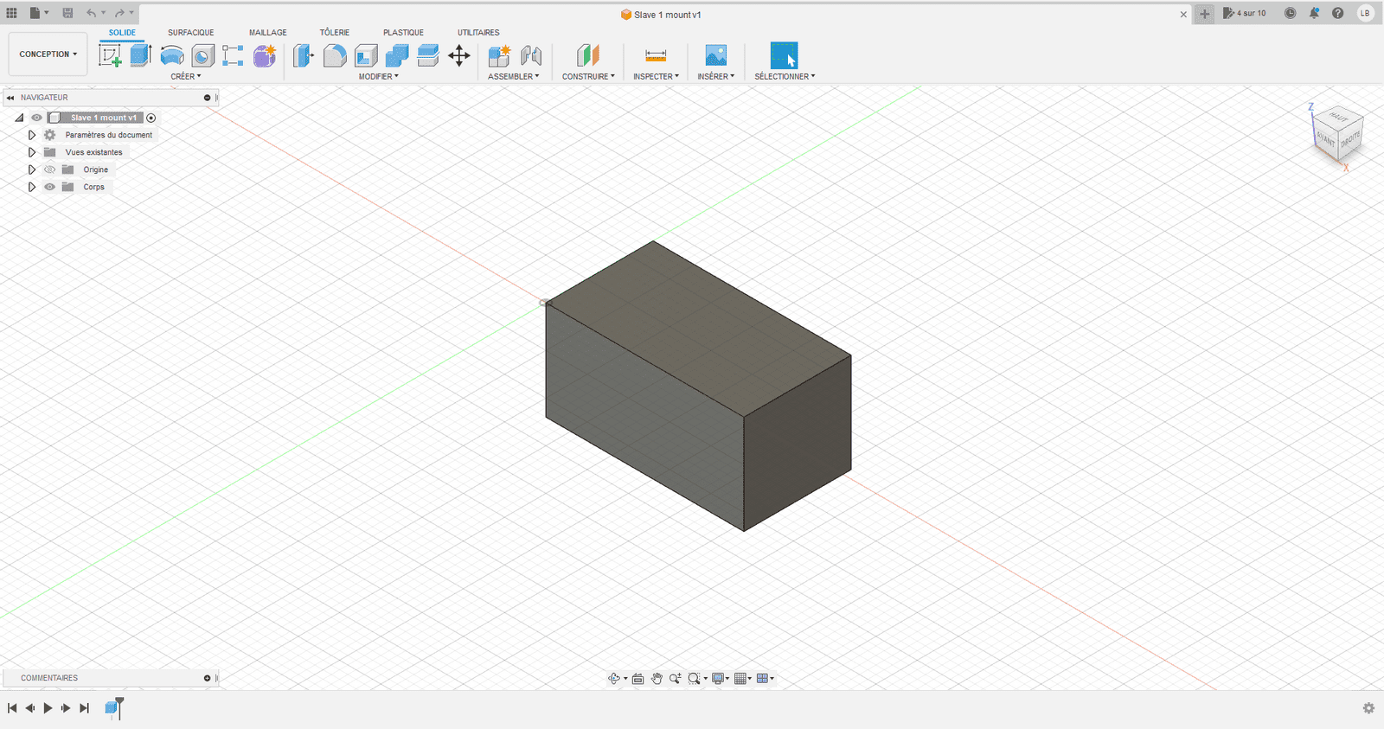Expand Paramètres du document node
1384x729 pixels.
click(x=32, y=135)
